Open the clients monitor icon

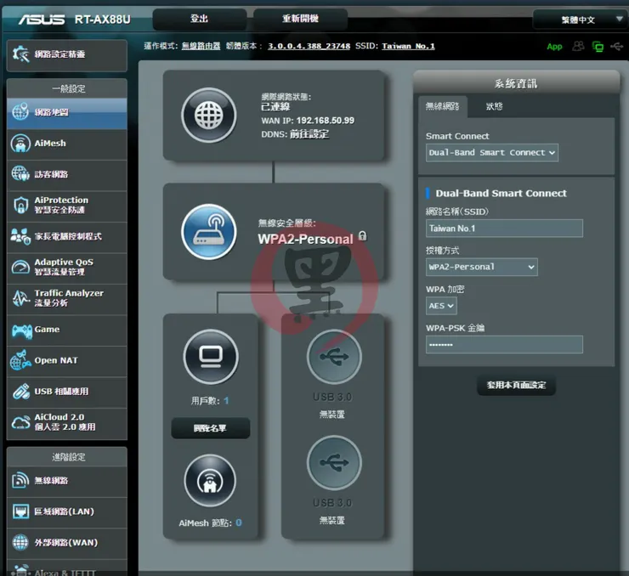click(x=211, y=357)
